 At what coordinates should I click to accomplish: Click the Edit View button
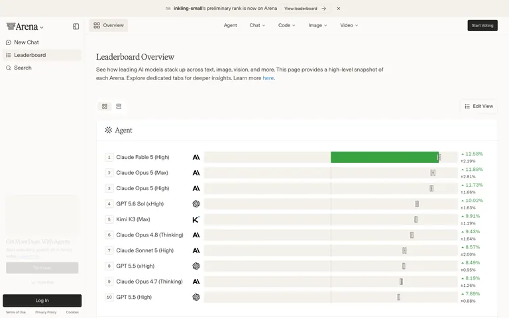(x=479, y=107)
